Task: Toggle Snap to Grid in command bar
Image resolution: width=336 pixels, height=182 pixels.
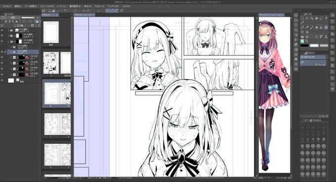Action: click(x=116, y=11)
